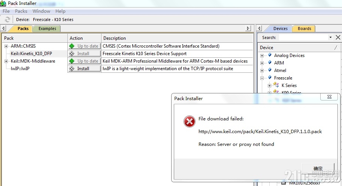This screenshot has height=186, width=342.
Task: Sort by the Device column header
Action: 299,47
